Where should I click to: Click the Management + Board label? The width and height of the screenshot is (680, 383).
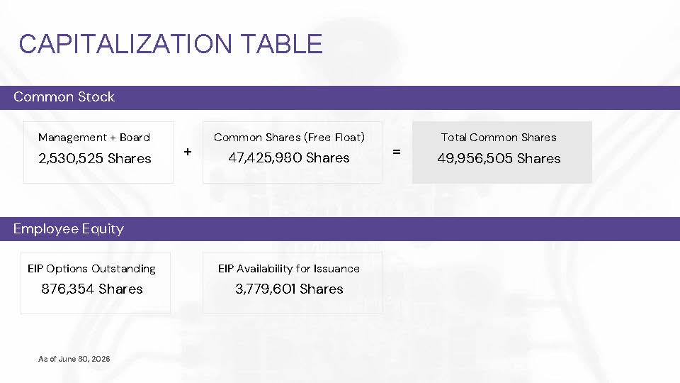tap(94, 138)
